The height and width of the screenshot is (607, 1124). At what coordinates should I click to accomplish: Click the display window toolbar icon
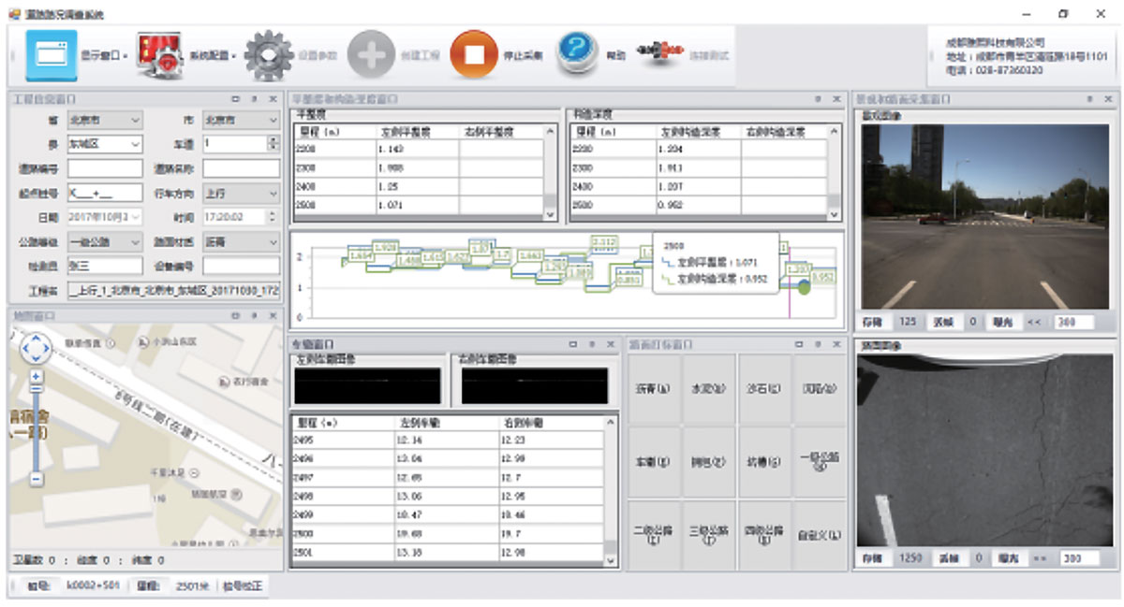click(x=51, y=55)
